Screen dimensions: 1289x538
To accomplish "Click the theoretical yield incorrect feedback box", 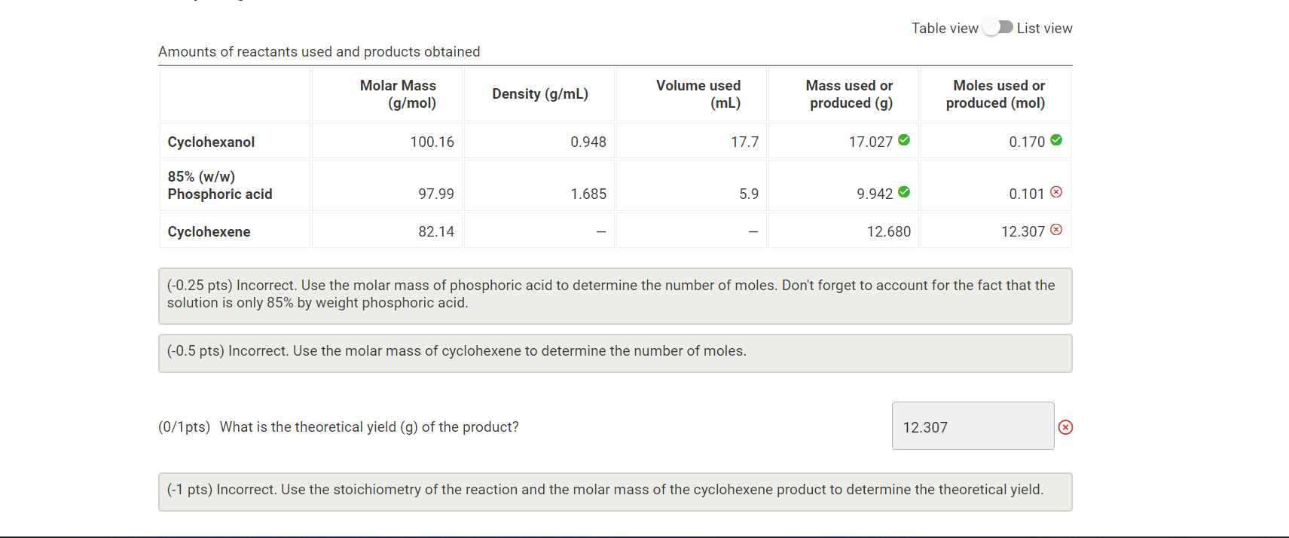I will coord(615,491).
